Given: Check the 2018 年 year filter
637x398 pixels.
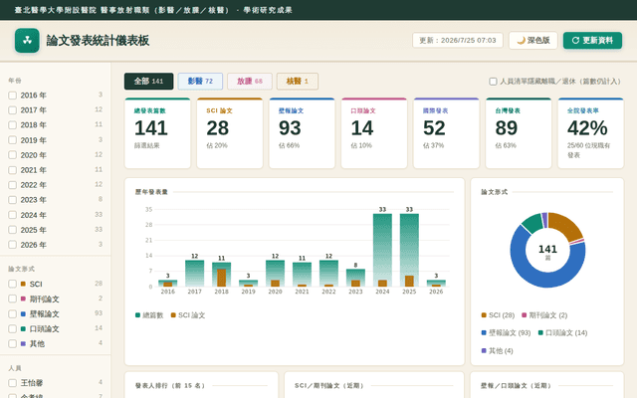Looking at the screenshot, I should [x=13, y=125].
